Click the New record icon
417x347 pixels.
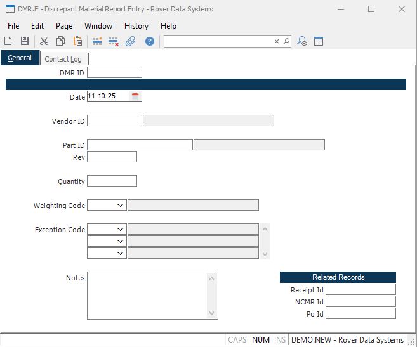(x=8, y=41)
